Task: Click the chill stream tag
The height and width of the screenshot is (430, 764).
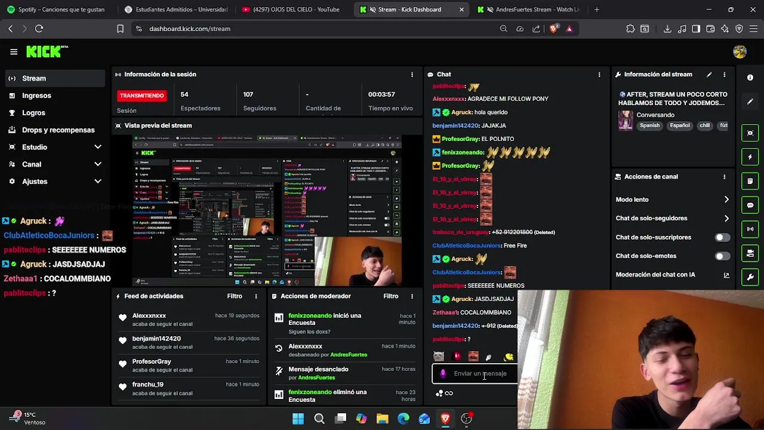Action: point(705,126)
